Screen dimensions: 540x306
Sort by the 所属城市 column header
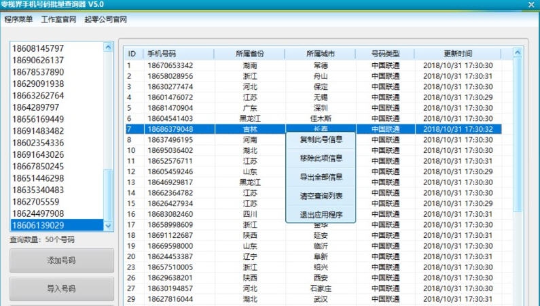coord(321,54)
